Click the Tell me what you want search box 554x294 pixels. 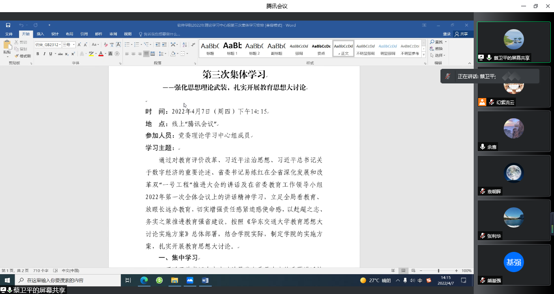coord(159,34)
